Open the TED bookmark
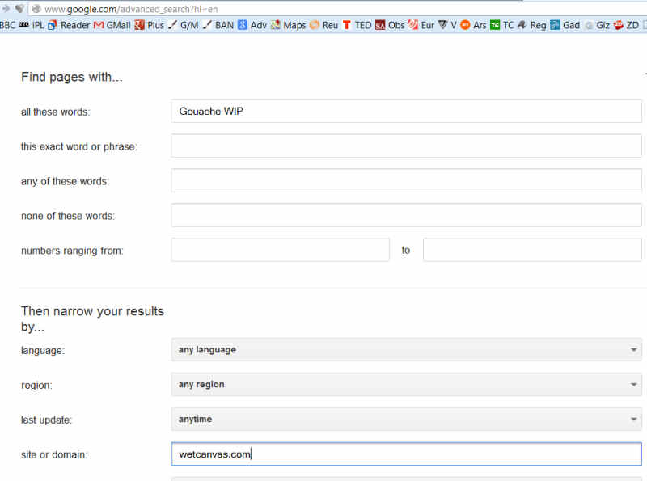Screen dimensions: 647x481 (x=357, y=26)
